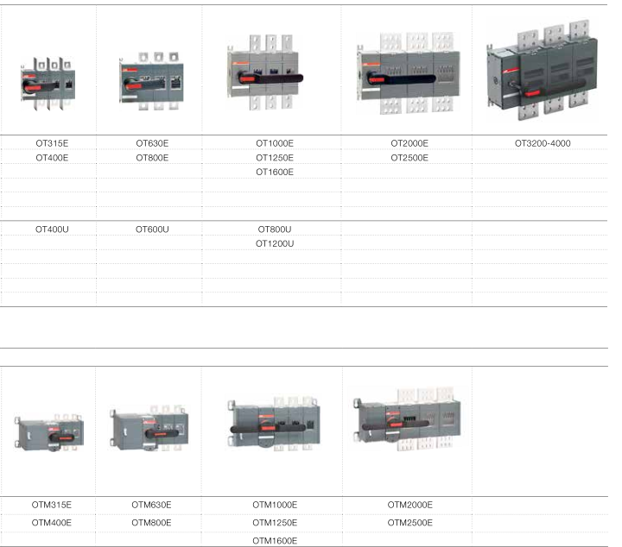622x547 pixels.
Task: Click the OT1000E-1600E switch product image
Action: (x=264, y=72)
